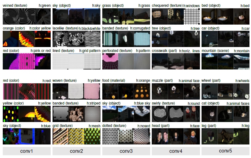Click the 'lined (texture)' label
251x158 pixels.
tap(63, 51)
